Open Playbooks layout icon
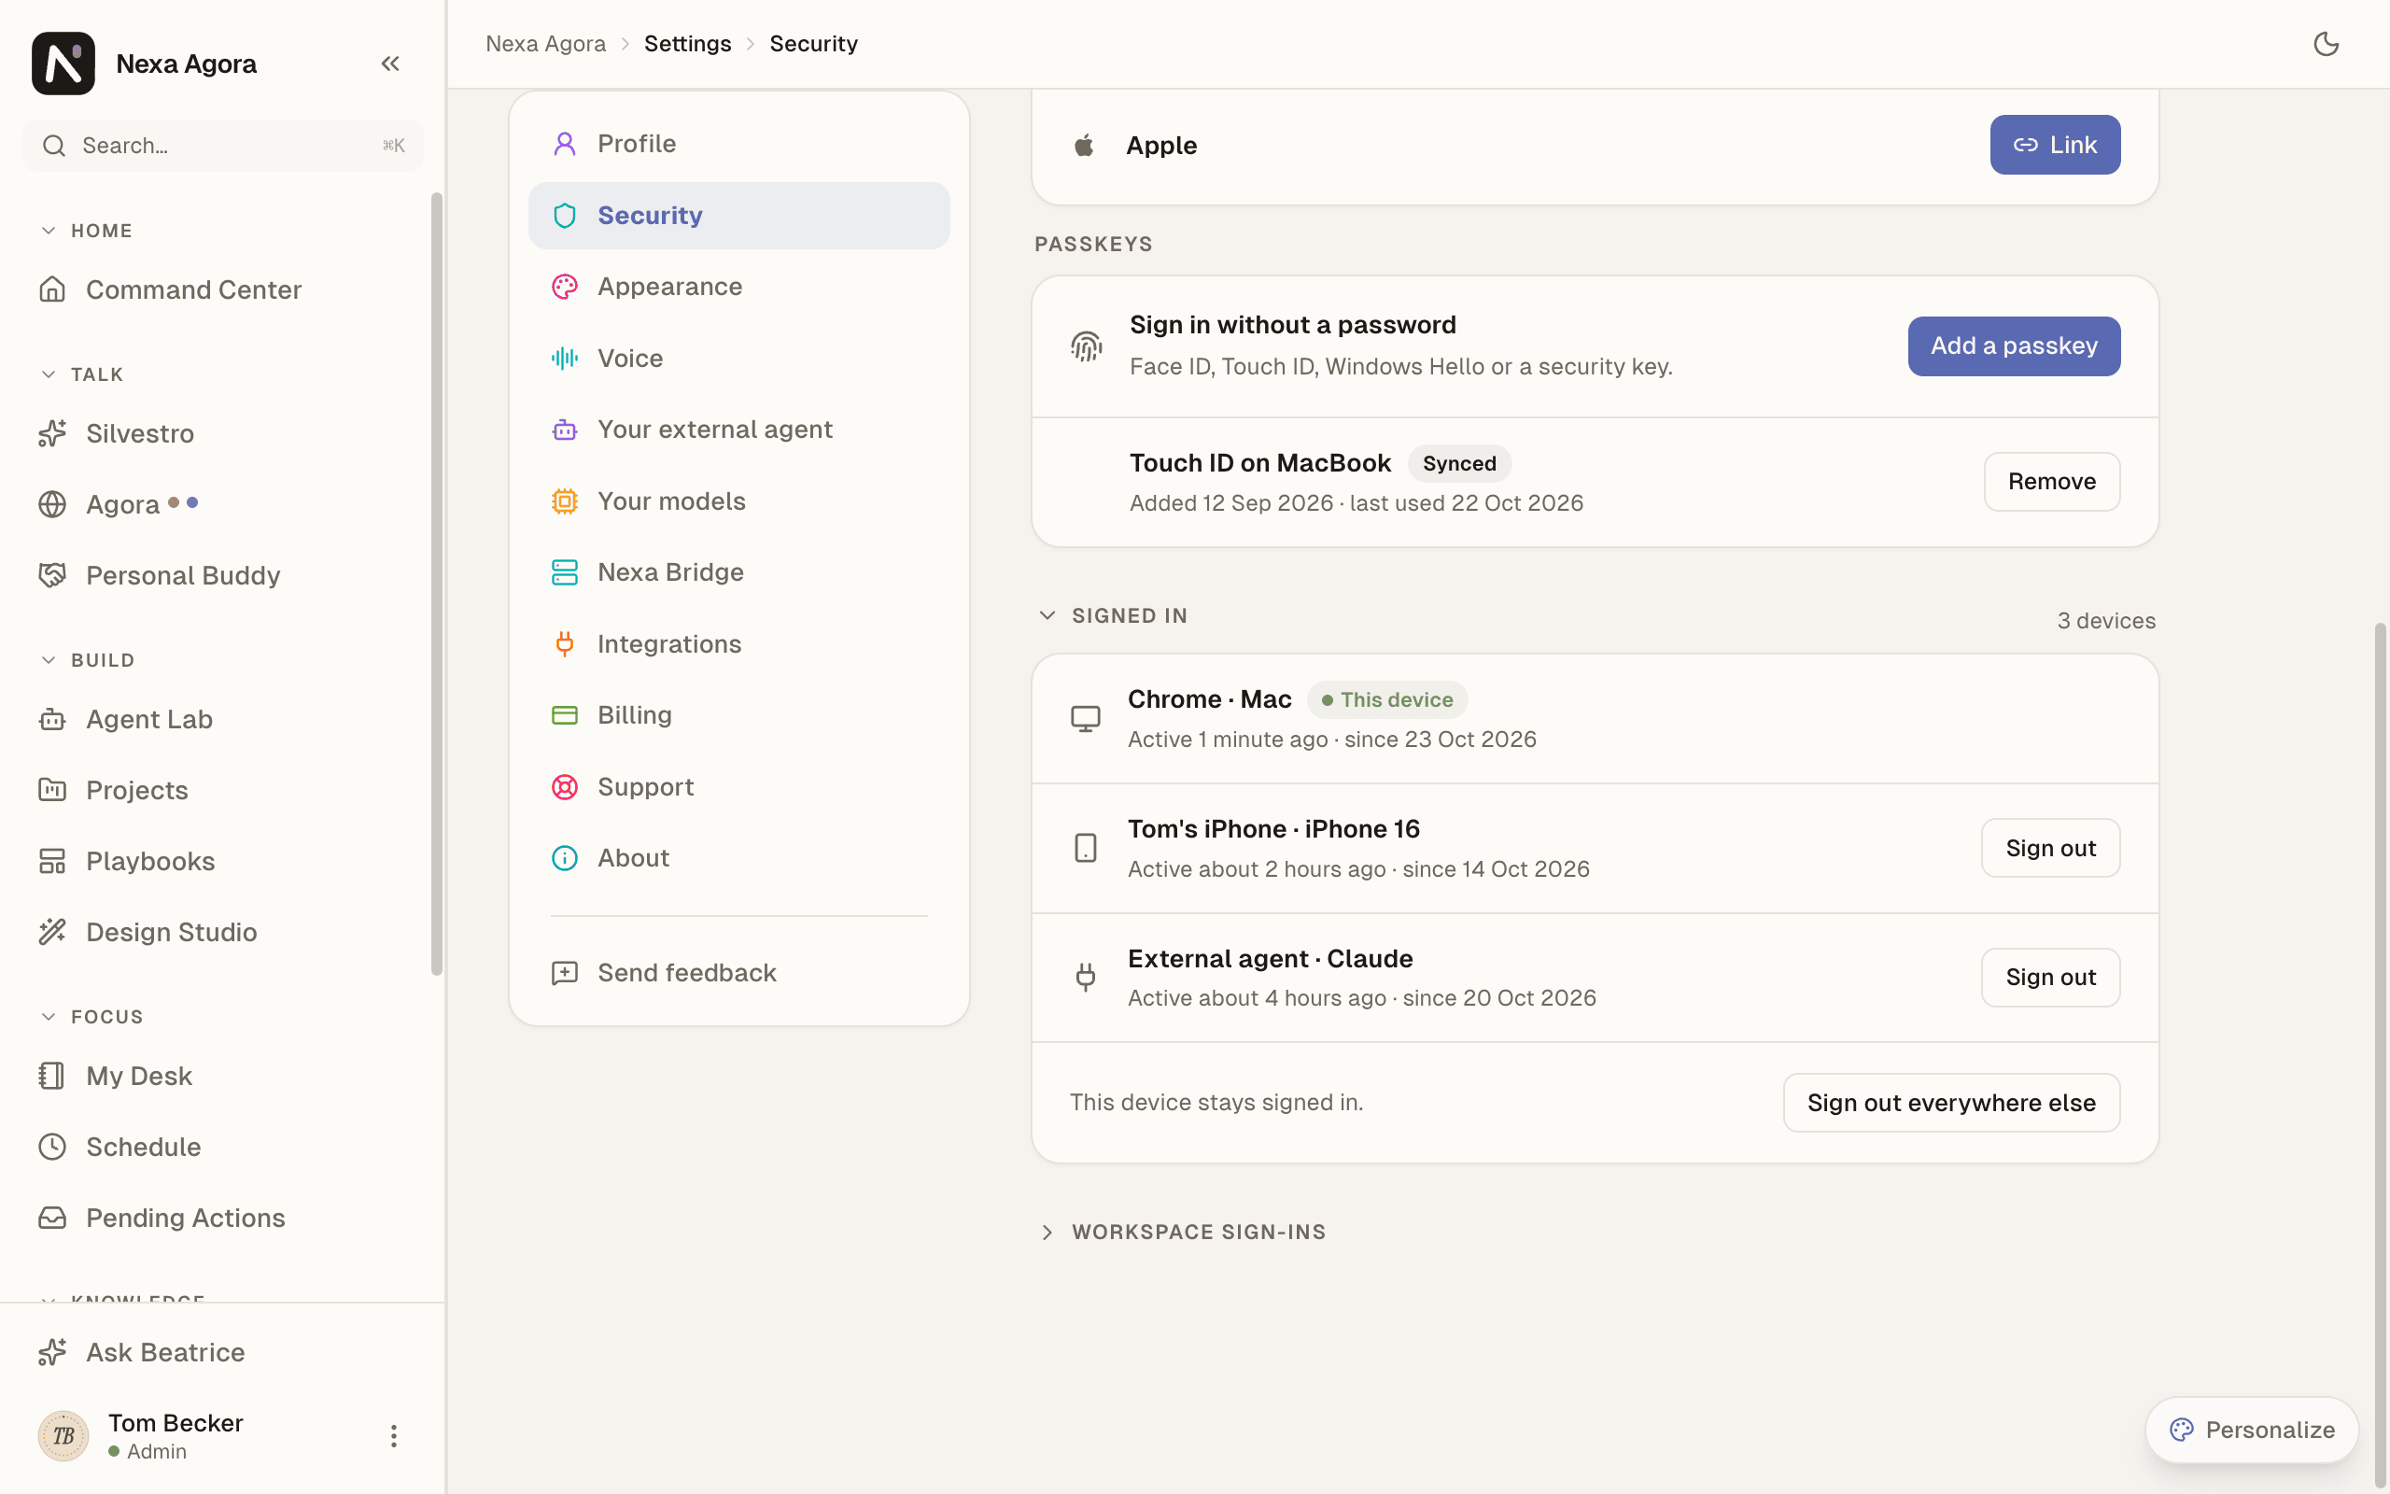The image size is (2390, 1494). point(52,861)
